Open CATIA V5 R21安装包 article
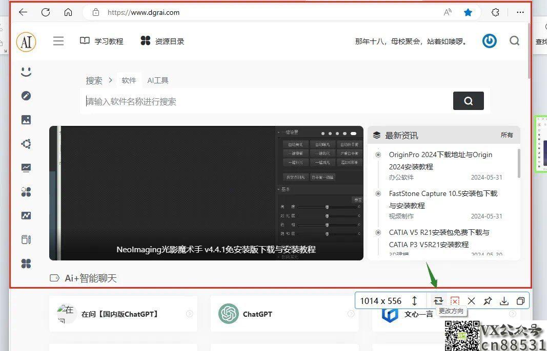Screen dimensions: 547x351 [x=439, y=238]
